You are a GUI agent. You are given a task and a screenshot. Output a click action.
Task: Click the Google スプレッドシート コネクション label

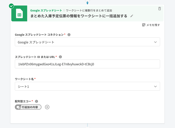coord(39,35)
